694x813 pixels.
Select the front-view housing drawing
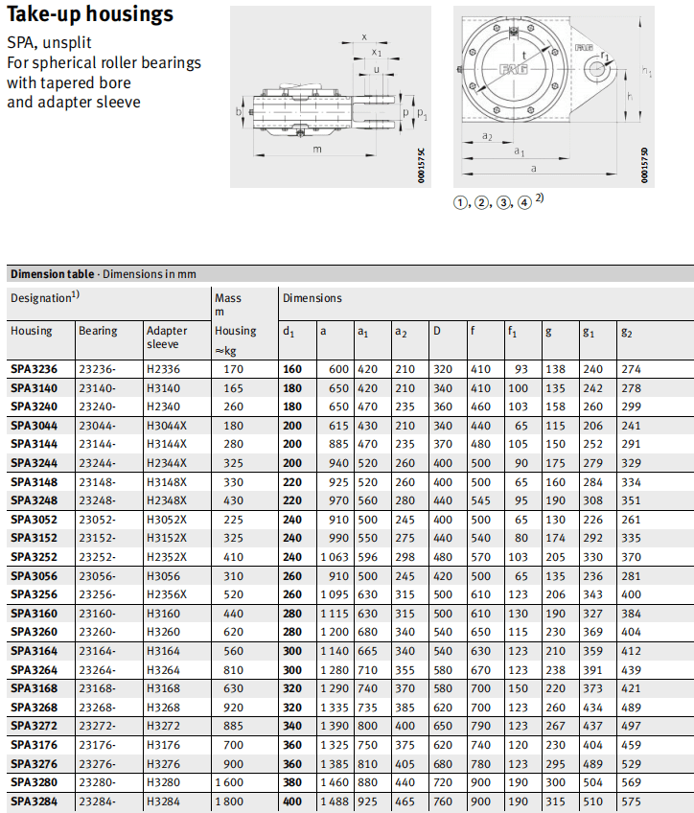(x=546, y=93)
